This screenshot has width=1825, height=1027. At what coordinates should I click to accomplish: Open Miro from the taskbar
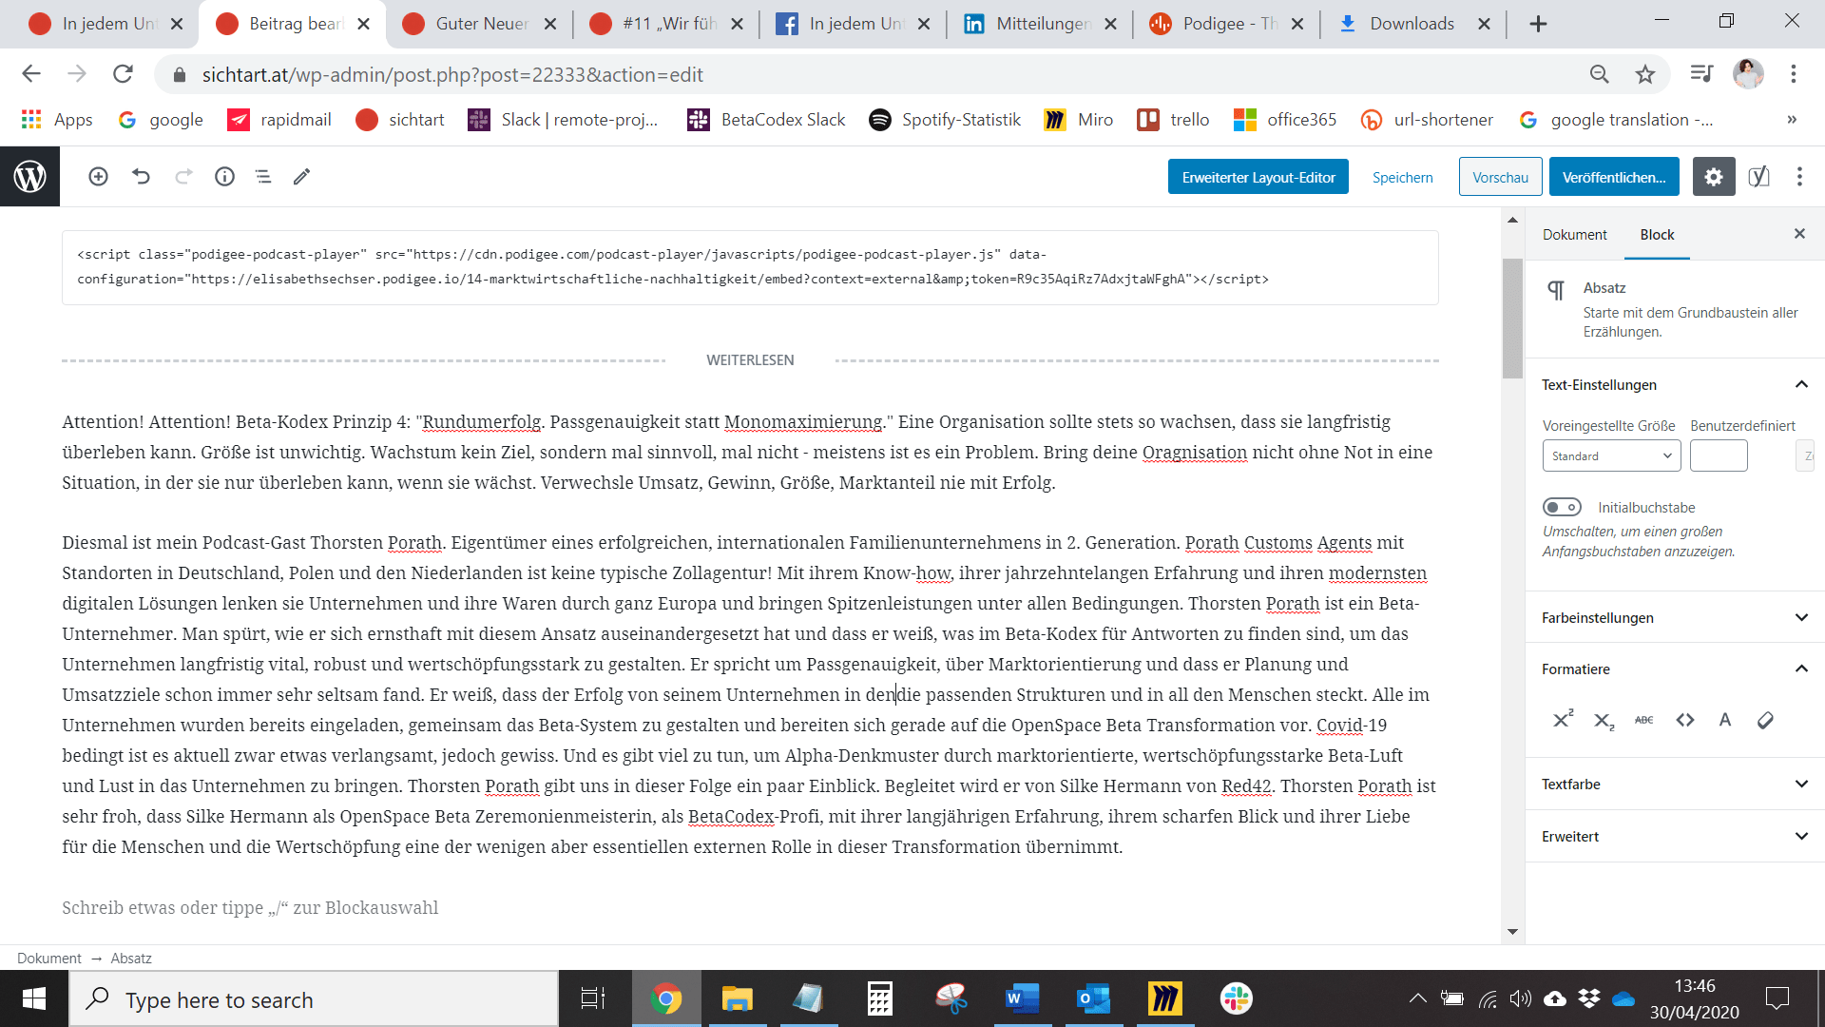point(1164,998)
